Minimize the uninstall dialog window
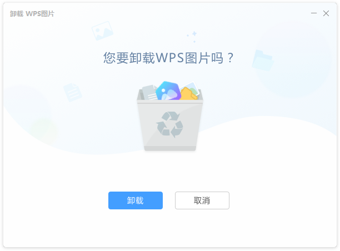Screen dimensions: 340x251 (x=314, y=13)
